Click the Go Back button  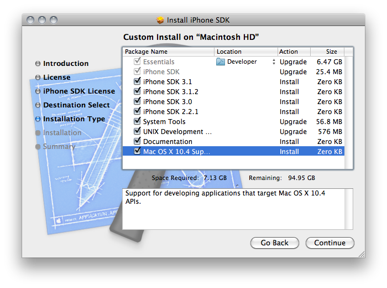(x=274, y=243)
